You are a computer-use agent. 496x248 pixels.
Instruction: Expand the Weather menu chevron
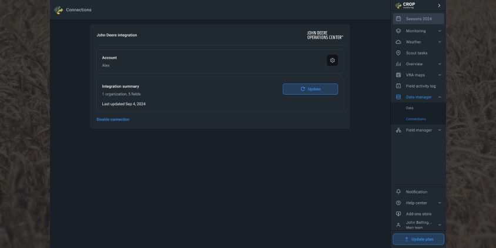pyautogui.click(x=440, y=42)
